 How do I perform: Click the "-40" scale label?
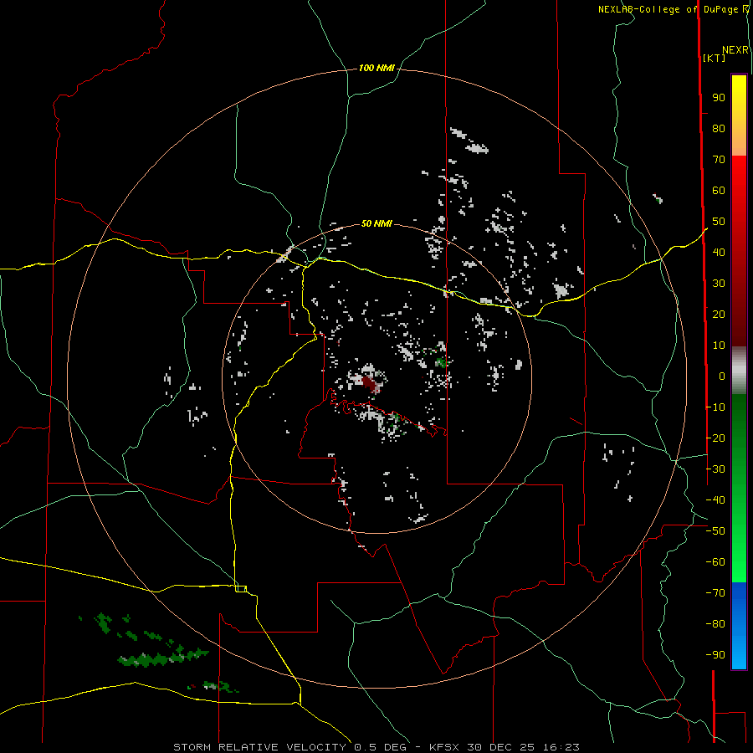[x=715, y=500]
